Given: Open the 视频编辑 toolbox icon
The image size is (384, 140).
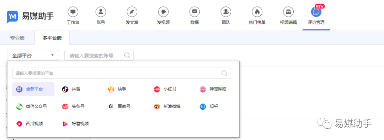Looking at the screenshot, I should pyautogui.click(x=288, y=11).
